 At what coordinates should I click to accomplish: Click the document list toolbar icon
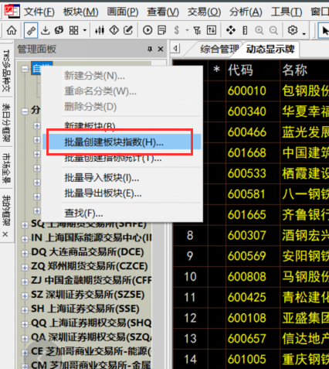161,30
